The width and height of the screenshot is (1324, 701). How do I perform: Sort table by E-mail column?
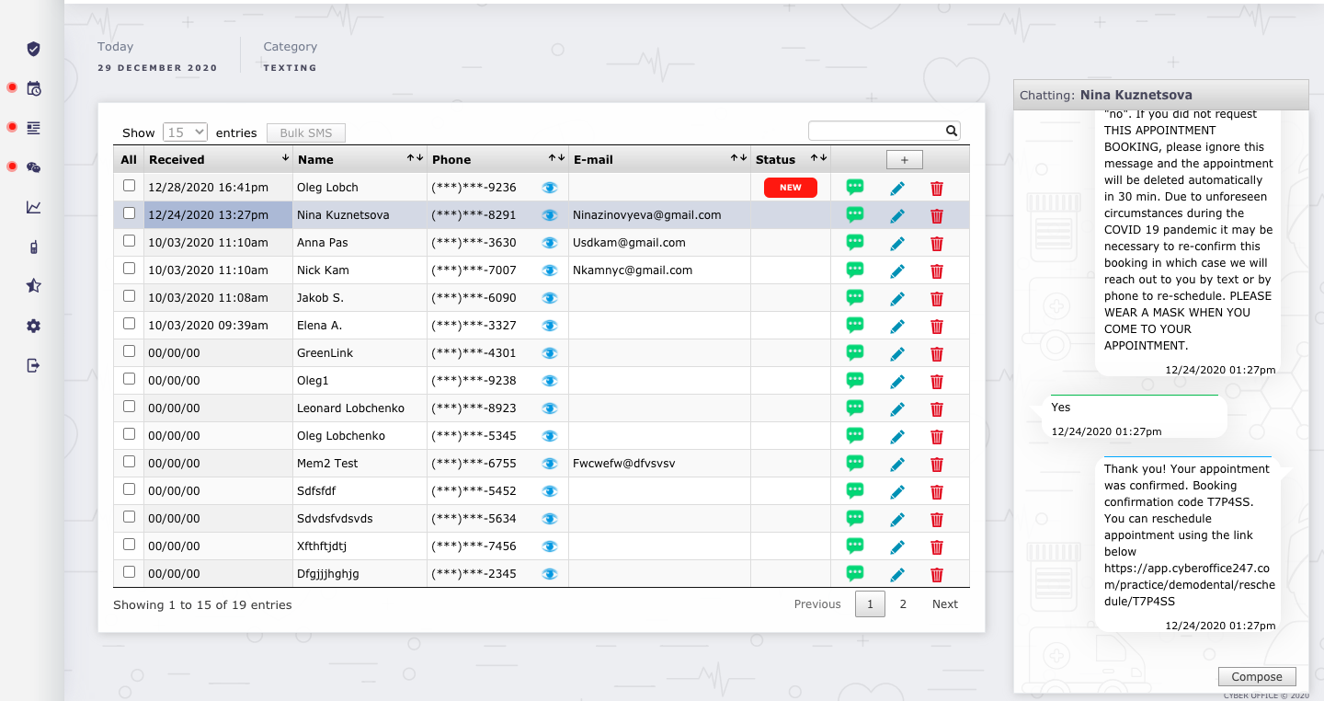(660, 159)
